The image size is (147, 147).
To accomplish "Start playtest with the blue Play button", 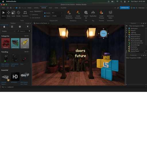I will tap(17, 8).
